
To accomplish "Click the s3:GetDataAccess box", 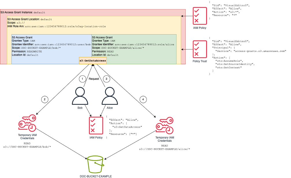I will [93, 60].
